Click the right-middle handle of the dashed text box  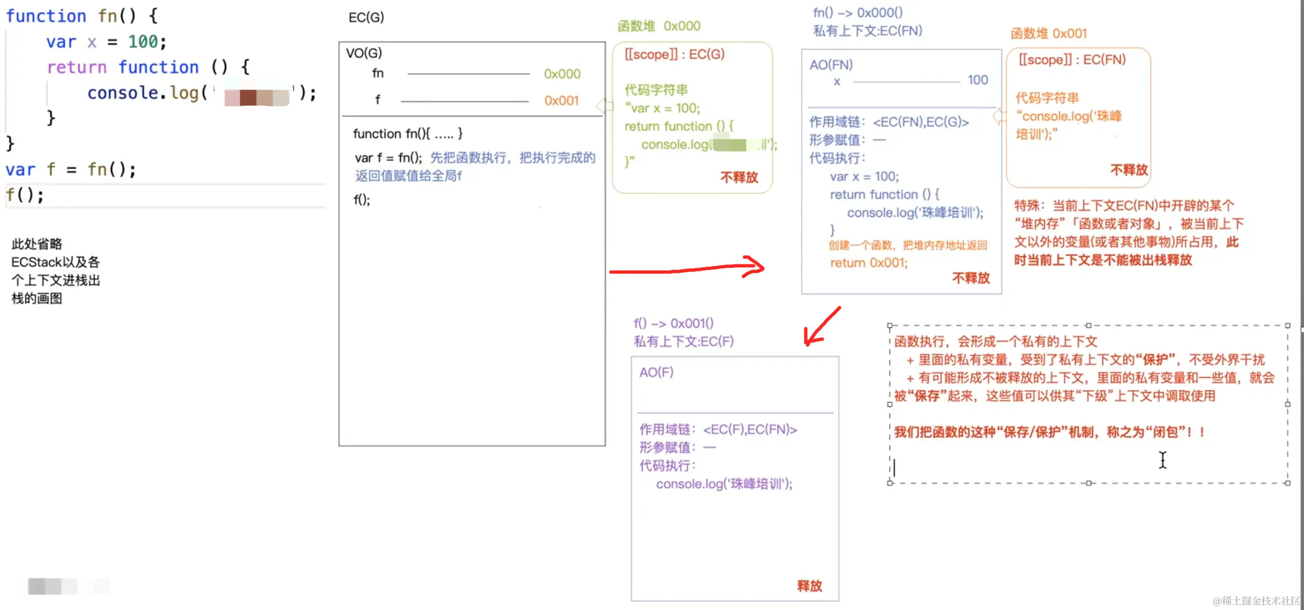1288,404
